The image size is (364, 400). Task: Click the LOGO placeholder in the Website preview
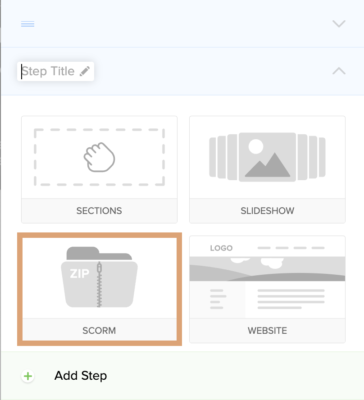coord(221,248)
